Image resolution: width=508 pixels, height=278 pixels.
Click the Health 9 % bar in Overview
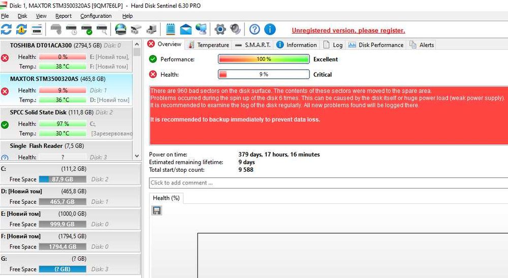tap(264, 74)
